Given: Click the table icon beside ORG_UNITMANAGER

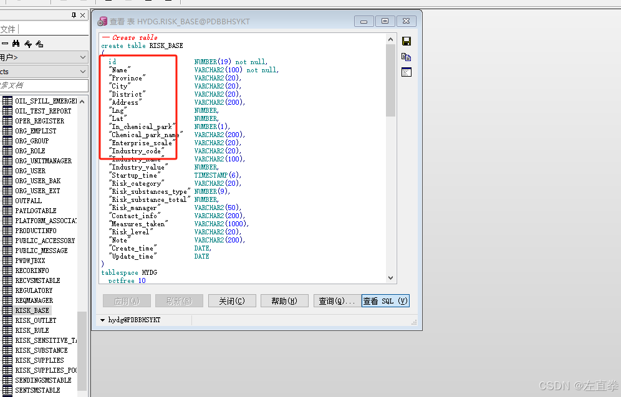Looking at the screenshot, I should 7,161.
